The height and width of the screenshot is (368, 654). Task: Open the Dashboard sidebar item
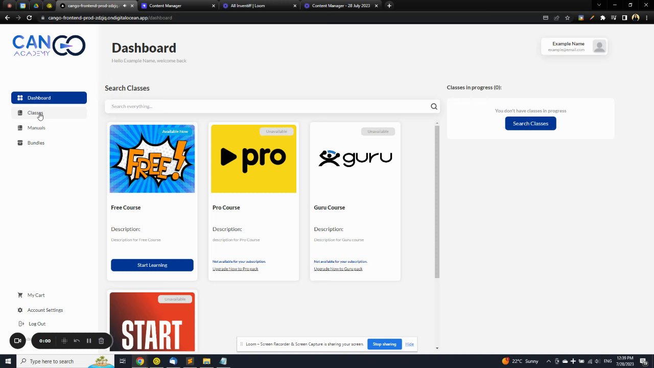click(x=49, y=98)
